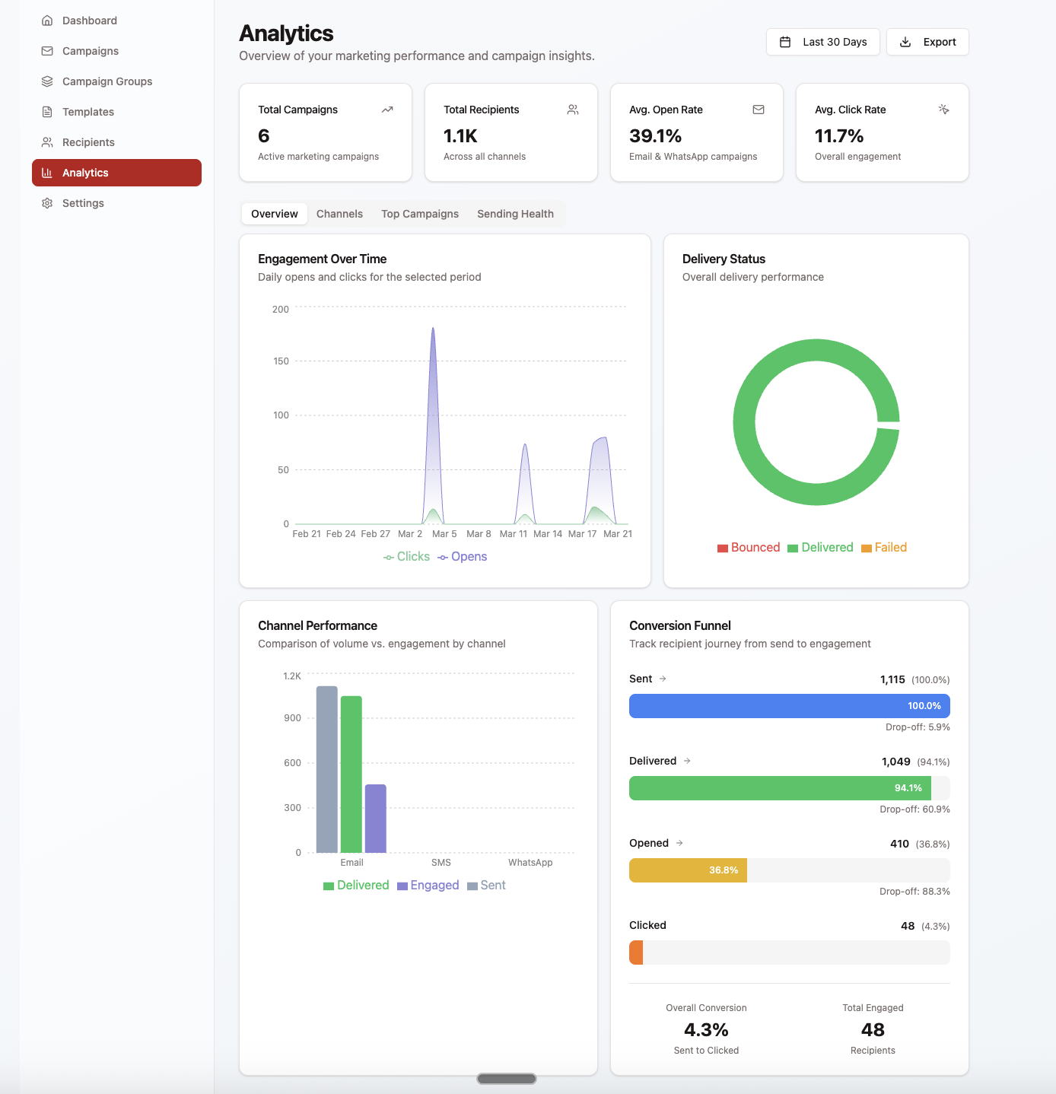
Task: Click arrow icon next to Sent funnel stage
Action: 663,679
